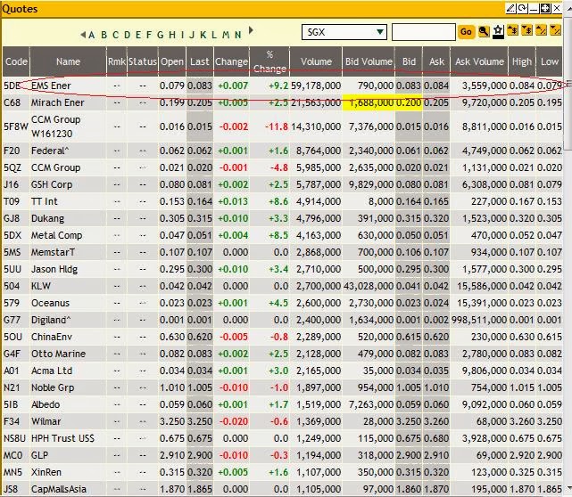The image size is (572, 497).
Task: Sort by the Ask Volume column header
Action: pyautogui.click(x=479, y=61)
